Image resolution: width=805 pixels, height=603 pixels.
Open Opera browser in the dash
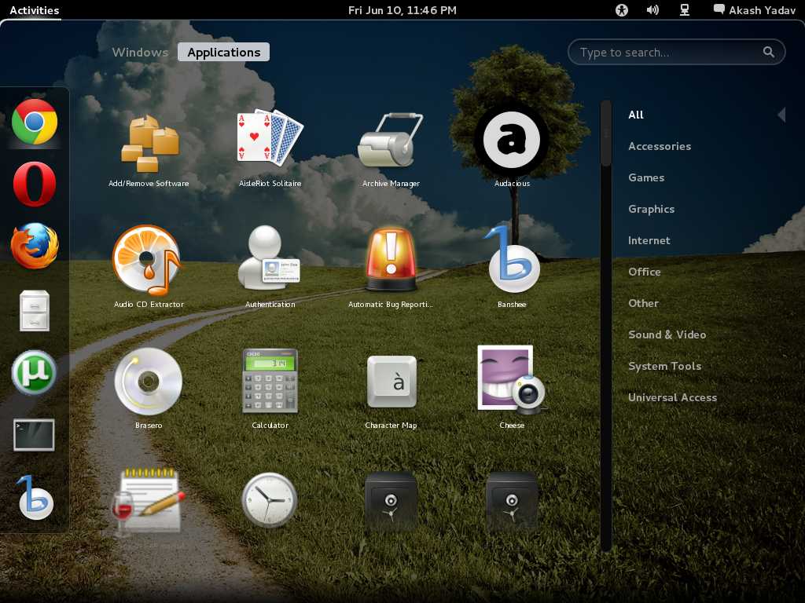click(x=35, y=185)
